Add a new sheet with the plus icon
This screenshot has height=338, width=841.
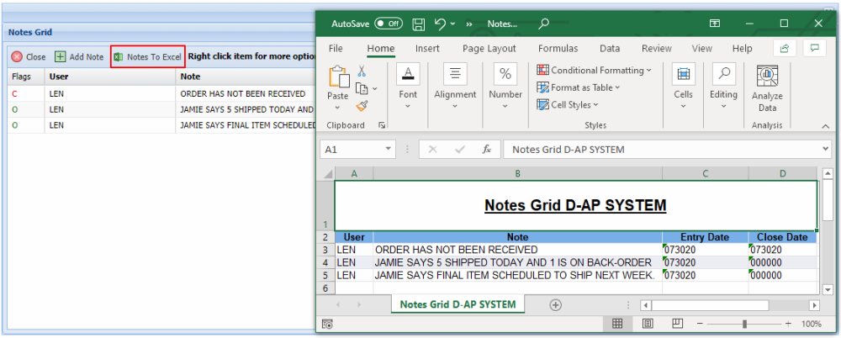coord(556,304)
